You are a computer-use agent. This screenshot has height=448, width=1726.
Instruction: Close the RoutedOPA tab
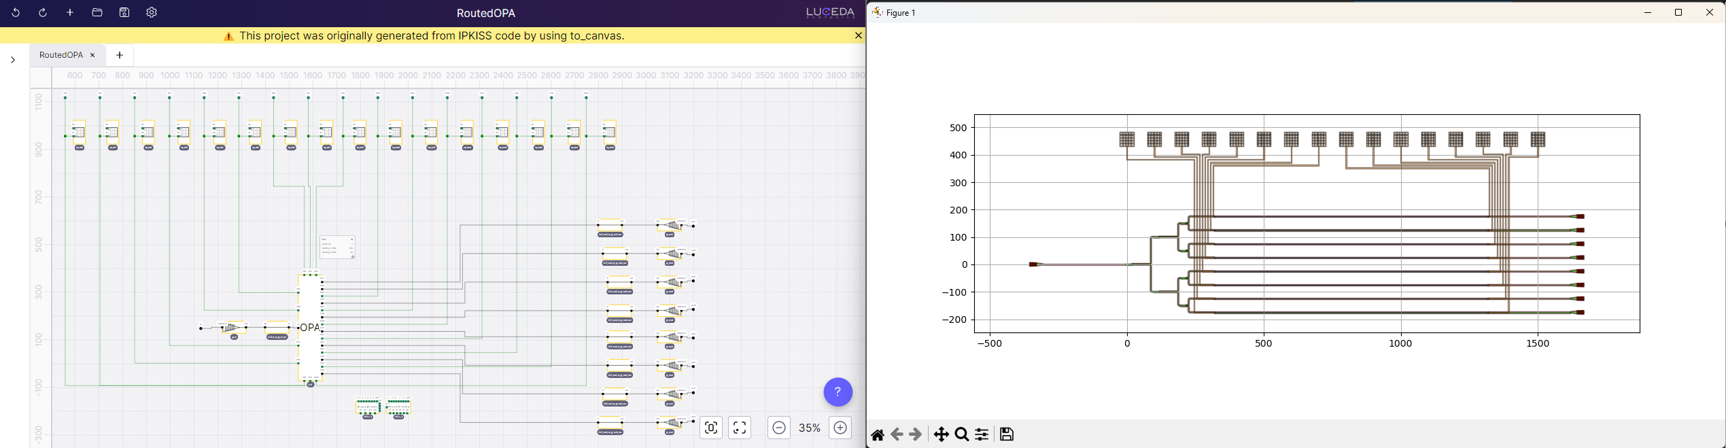pyautogui.click(x=93, y=55)
